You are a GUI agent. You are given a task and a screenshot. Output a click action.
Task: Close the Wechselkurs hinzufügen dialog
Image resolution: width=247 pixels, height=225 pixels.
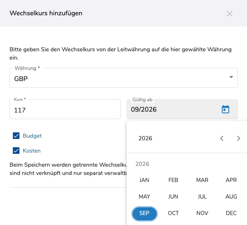tap(230, 14)
